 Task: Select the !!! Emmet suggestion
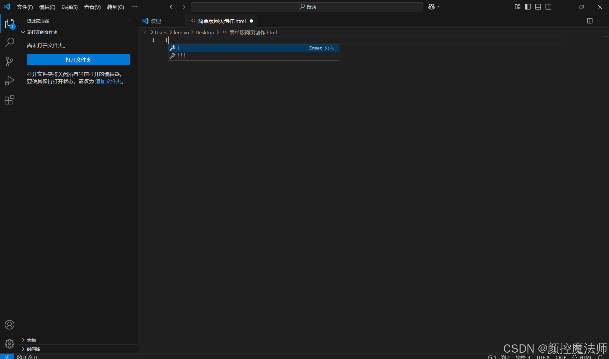(x=182, y=56)
